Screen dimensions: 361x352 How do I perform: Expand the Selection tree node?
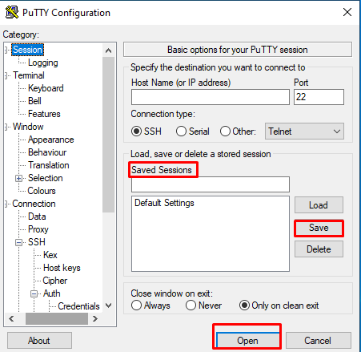click(18, 178)
